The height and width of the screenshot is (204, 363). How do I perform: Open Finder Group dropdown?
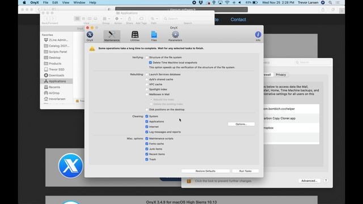coord(106,19)
